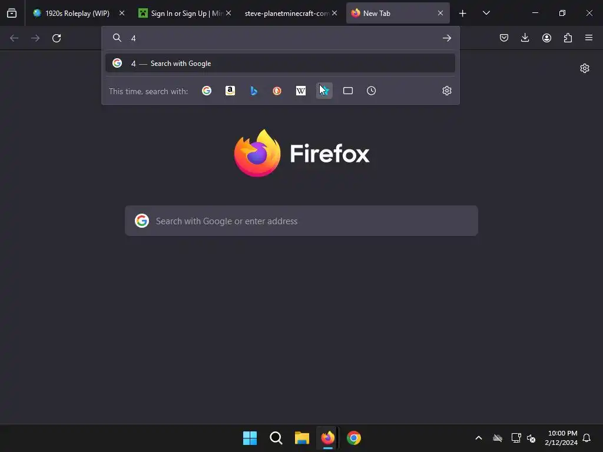
Task: Select the New Tab tab
Action: (x=397, y=13)
